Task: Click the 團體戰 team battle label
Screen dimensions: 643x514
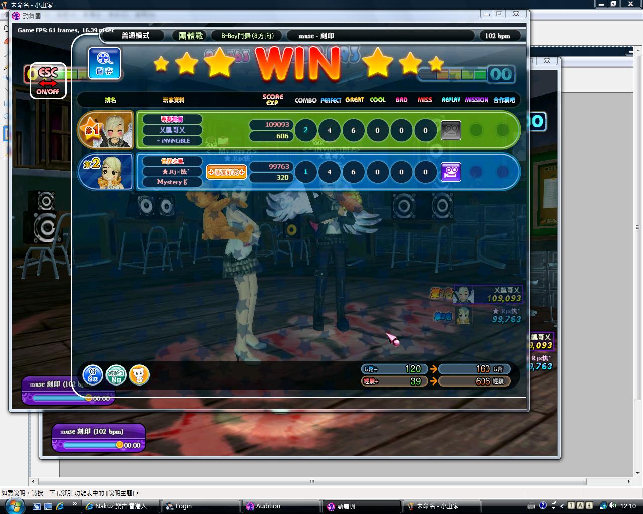Action: pyautogui.click(x=191, y=36)
